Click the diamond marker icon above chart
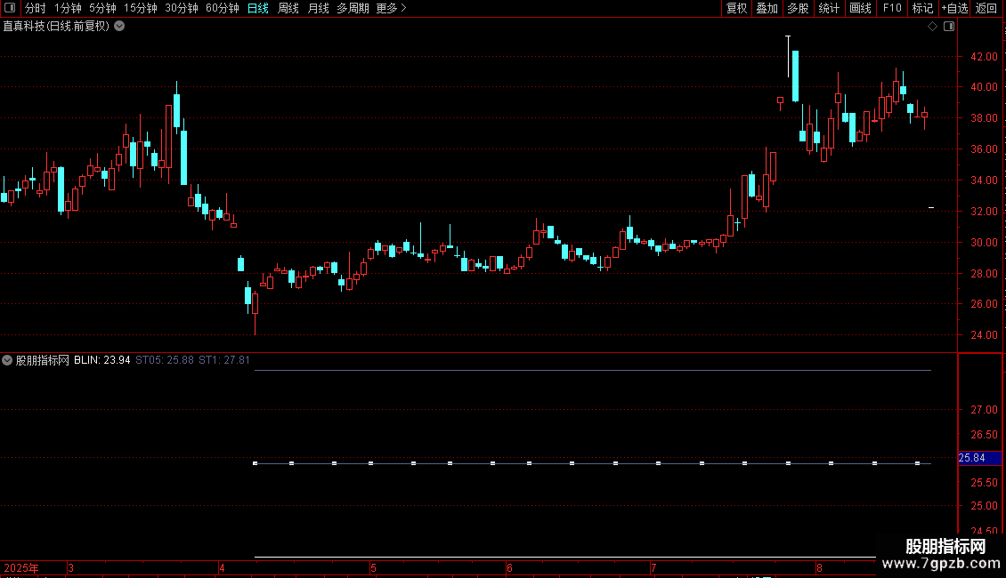Viewport: 1006px width, 578px height. point(932,27)
